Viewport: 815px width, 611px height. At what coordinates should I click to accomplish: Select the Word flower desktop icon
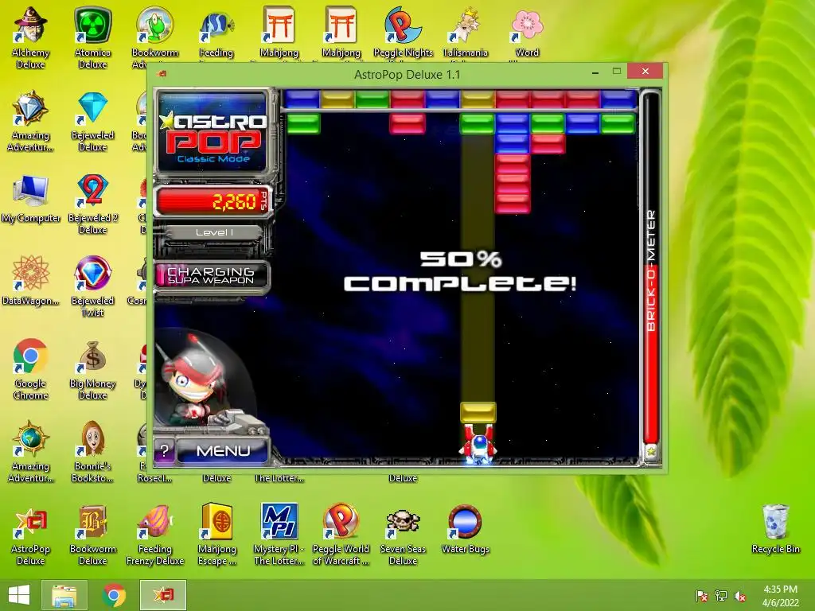click(x=527, y=33)
